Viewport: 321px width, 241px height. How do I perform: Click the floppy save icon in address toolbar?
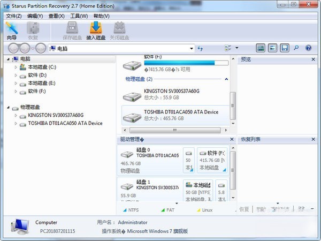(285, 48)
